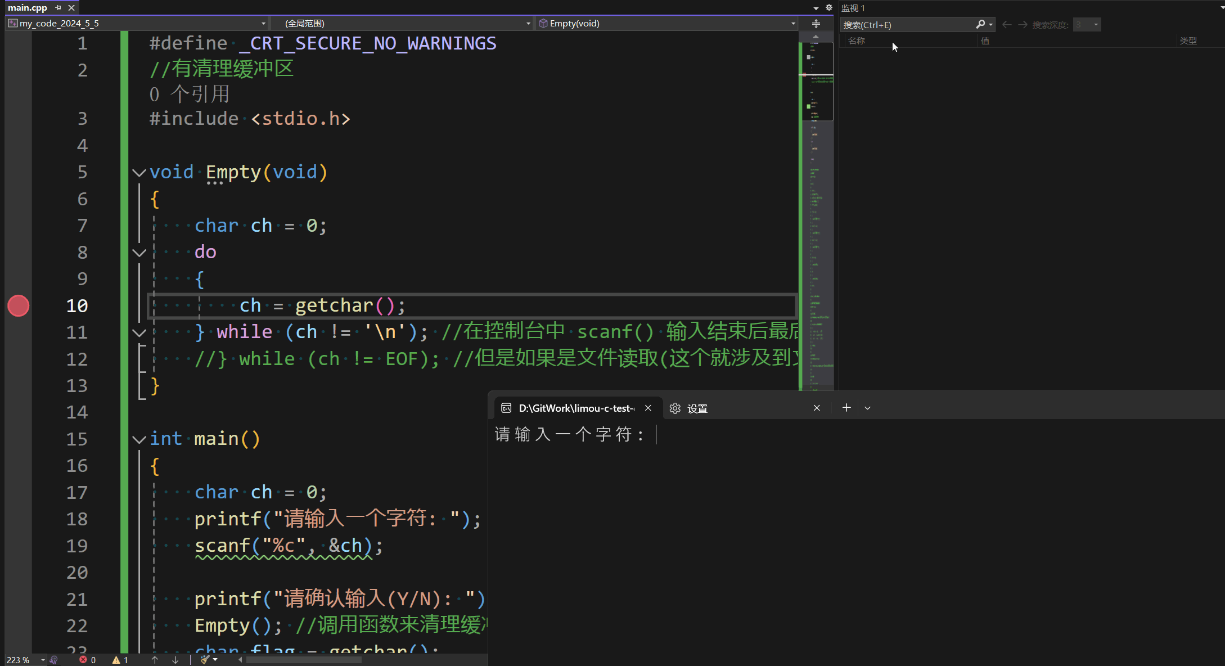Click the watch search magnifier icon
The width and height of the screenshot is (1225, 666).
coord(980,25)
